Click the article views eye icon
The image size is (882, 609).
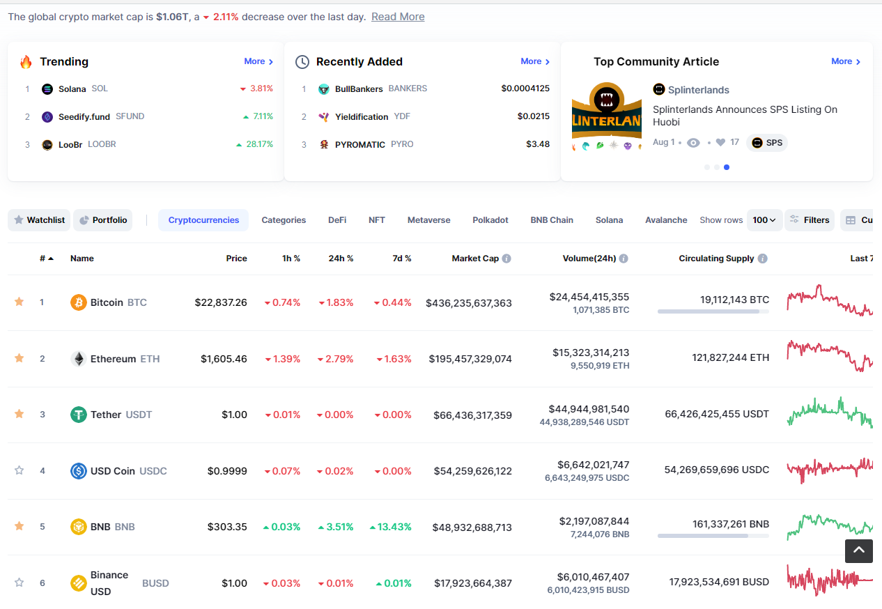(693, 143)
